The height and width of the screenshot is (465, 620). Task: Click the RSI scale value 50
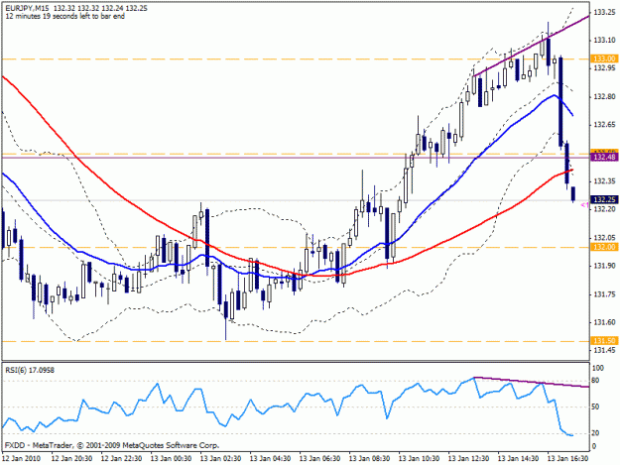click(x=597, y=407)
